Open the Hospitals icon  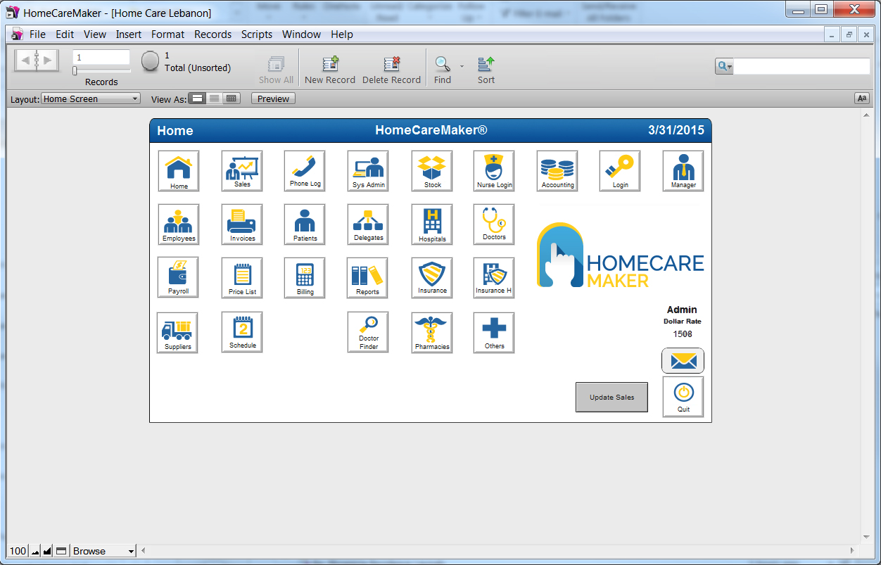coord(432,224)
